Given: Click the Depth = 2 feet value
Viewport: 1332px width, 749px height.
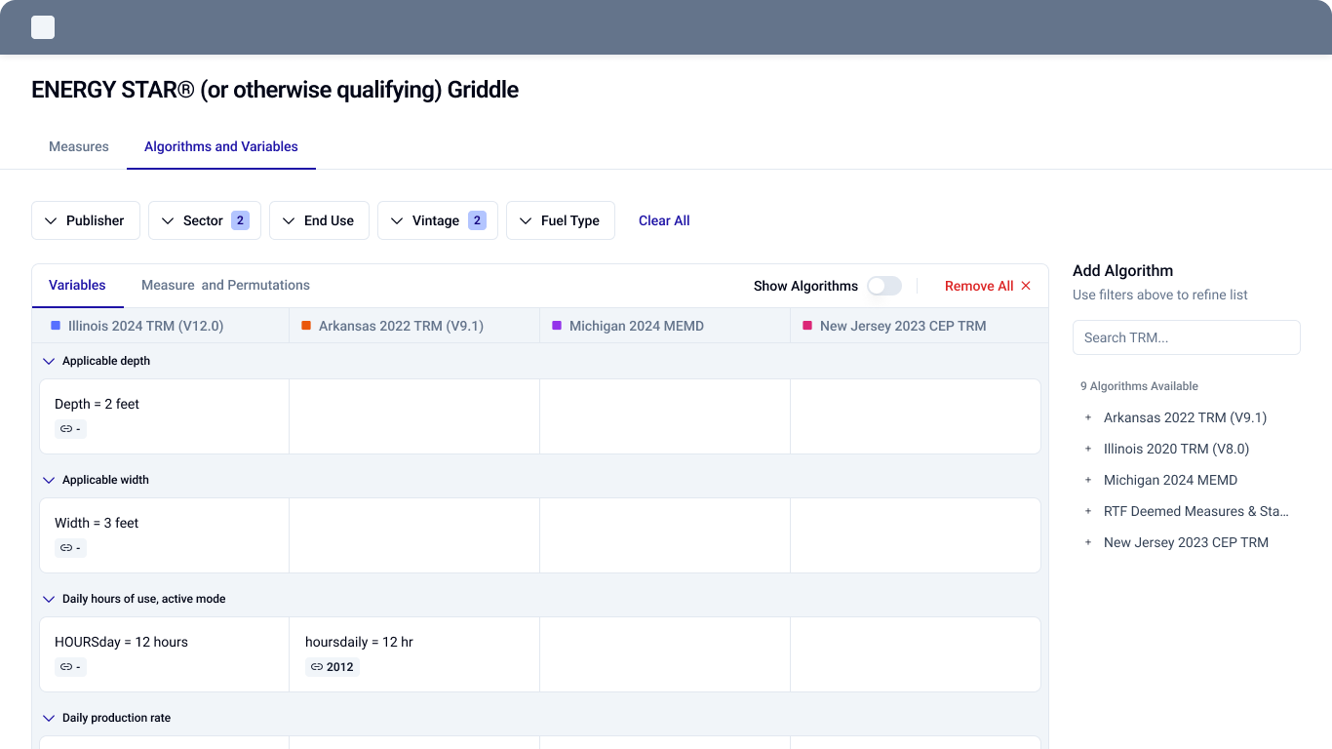Looking at the screenshot, I should coord(97,404).
